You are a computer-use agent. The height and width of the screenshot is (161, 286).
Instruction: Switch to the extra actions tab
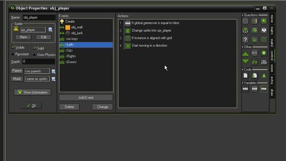pos(272,80)
